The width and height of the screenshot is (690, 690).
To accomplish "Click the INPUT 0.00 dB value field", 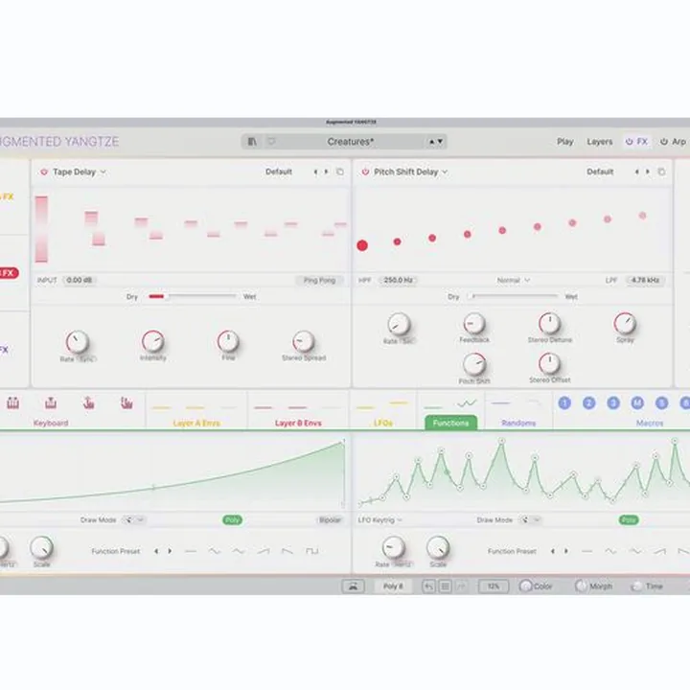I will pos(80,280).
